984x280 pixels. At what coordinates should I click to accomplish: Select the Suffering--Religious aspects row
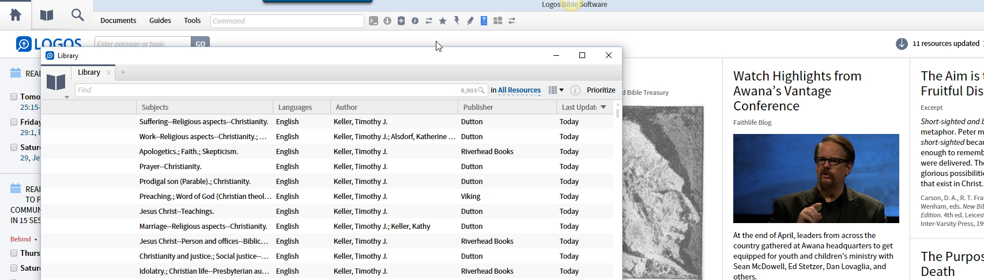click(327, 121)
